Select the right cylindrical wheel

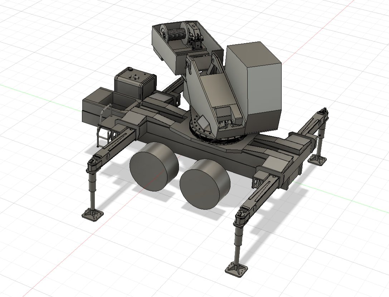pyautogui.click(x=205, y=184)
